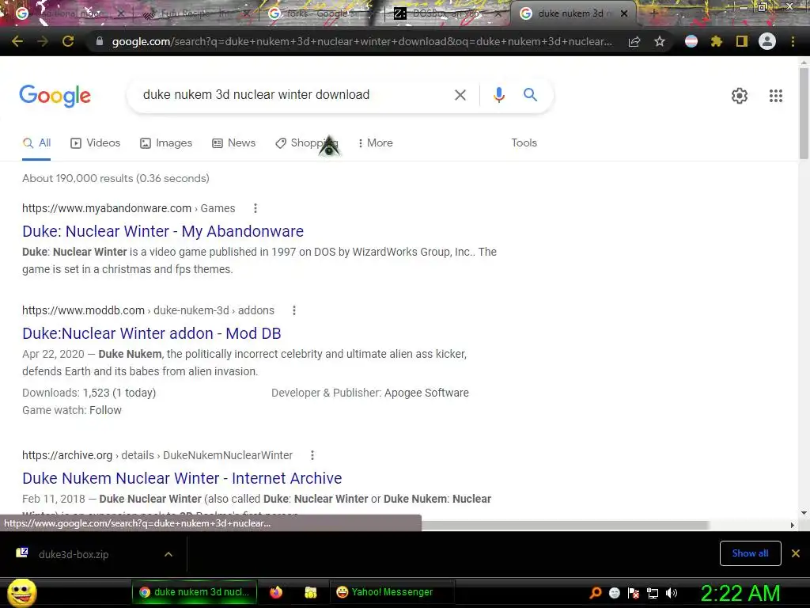The width and height of the screenshot is (810, 608).
Task: Submit search with the magnifier icon
Action: [530, 95]
